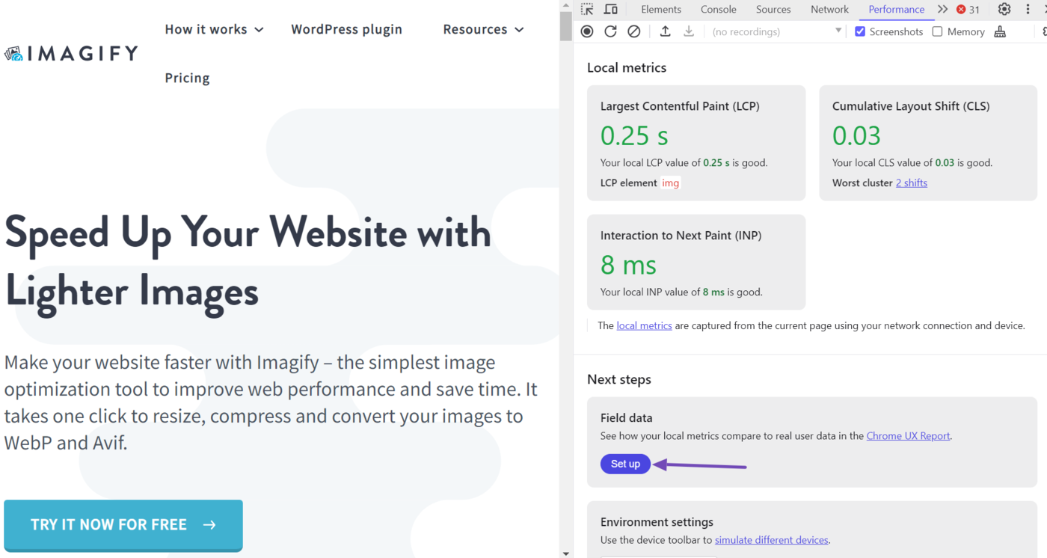Click Interaction to Next Paint (INP) title
1047x558 pixels.
[x=681, y=236]
